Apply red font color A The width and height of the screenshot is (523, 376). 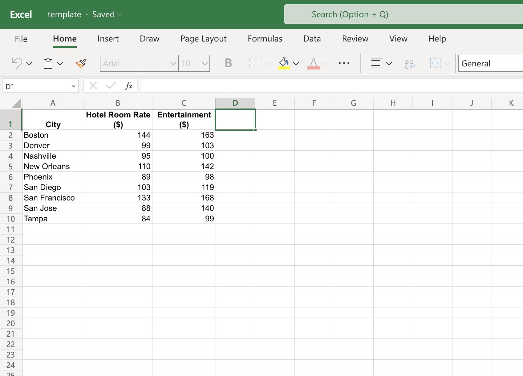click(313, 63)
